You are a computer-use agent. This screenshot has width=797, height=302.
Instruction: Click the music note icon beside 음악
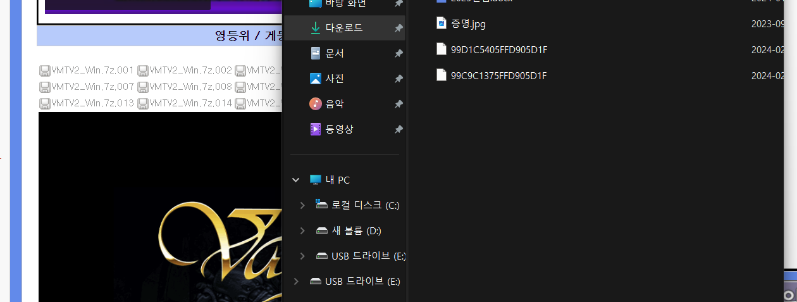click(315, 104)
